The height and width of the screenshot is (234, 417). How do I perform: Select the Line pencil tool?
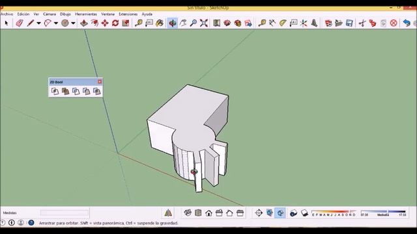[30, 23]
